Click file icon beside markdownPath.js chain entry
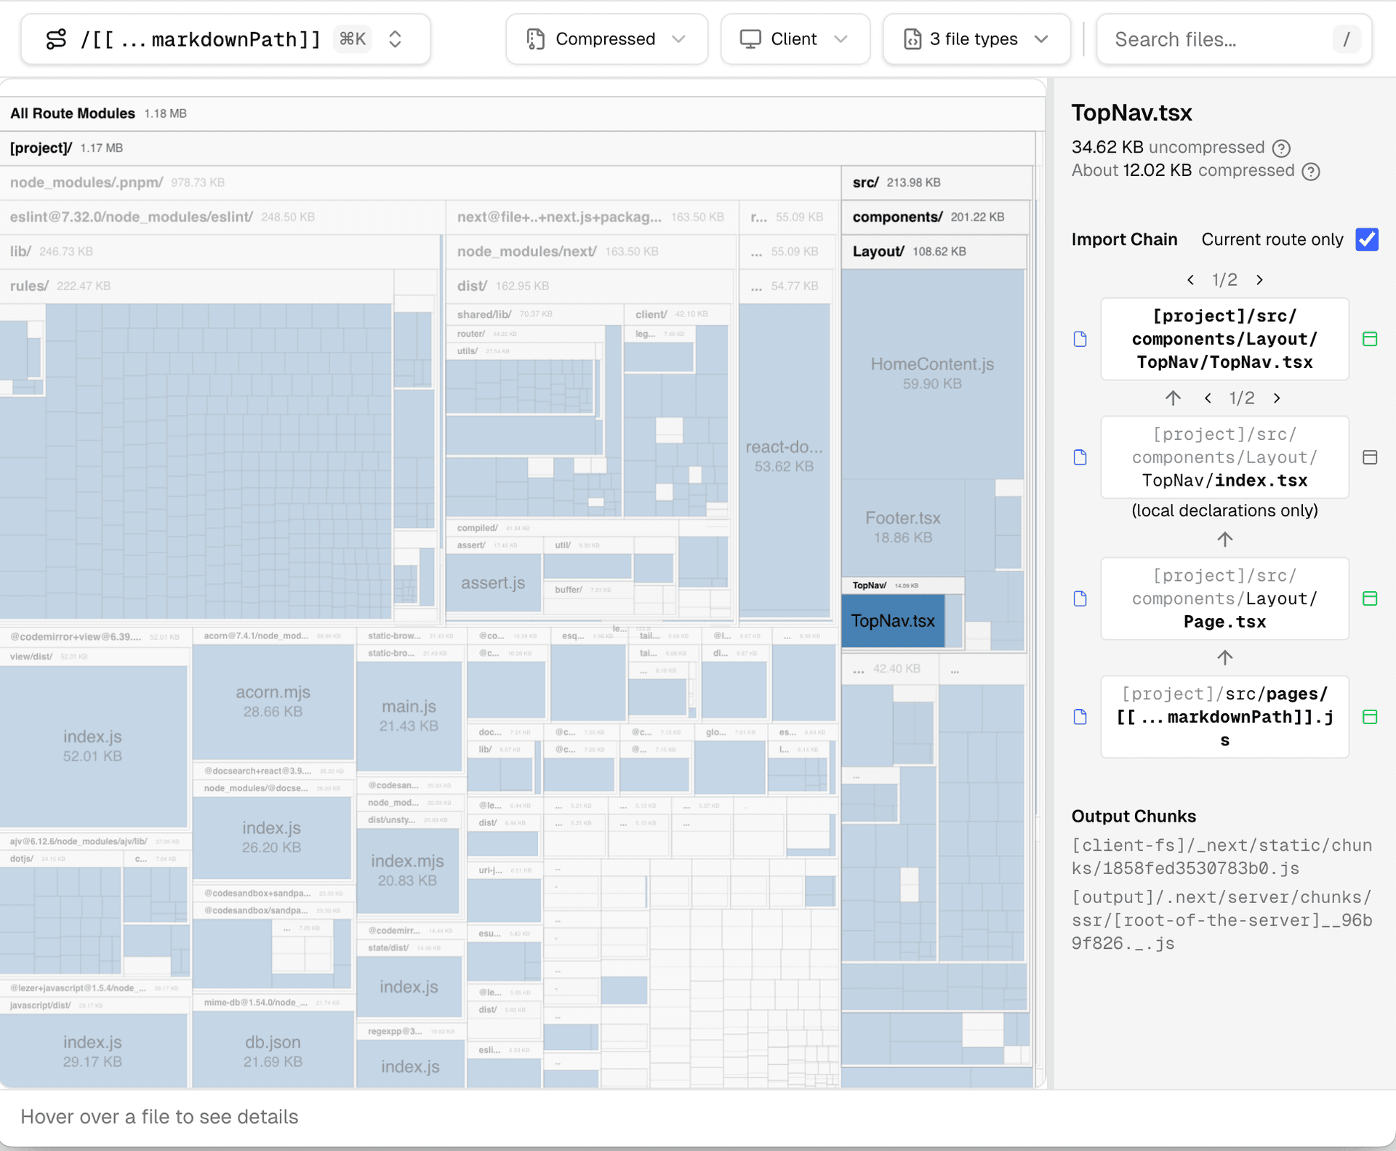Image resolution: width=1396 pixels, height=1151 pixels. tap(1080, 717)
